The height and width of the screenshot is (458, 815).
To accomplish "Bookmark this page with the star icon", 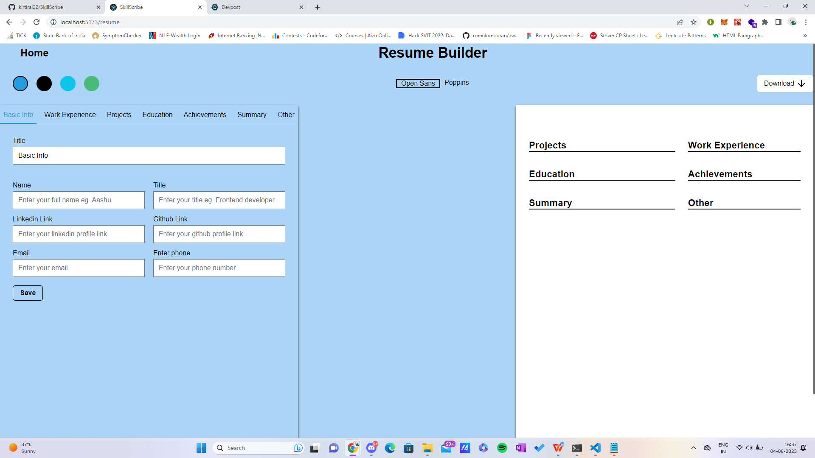I will coord(694,22).
